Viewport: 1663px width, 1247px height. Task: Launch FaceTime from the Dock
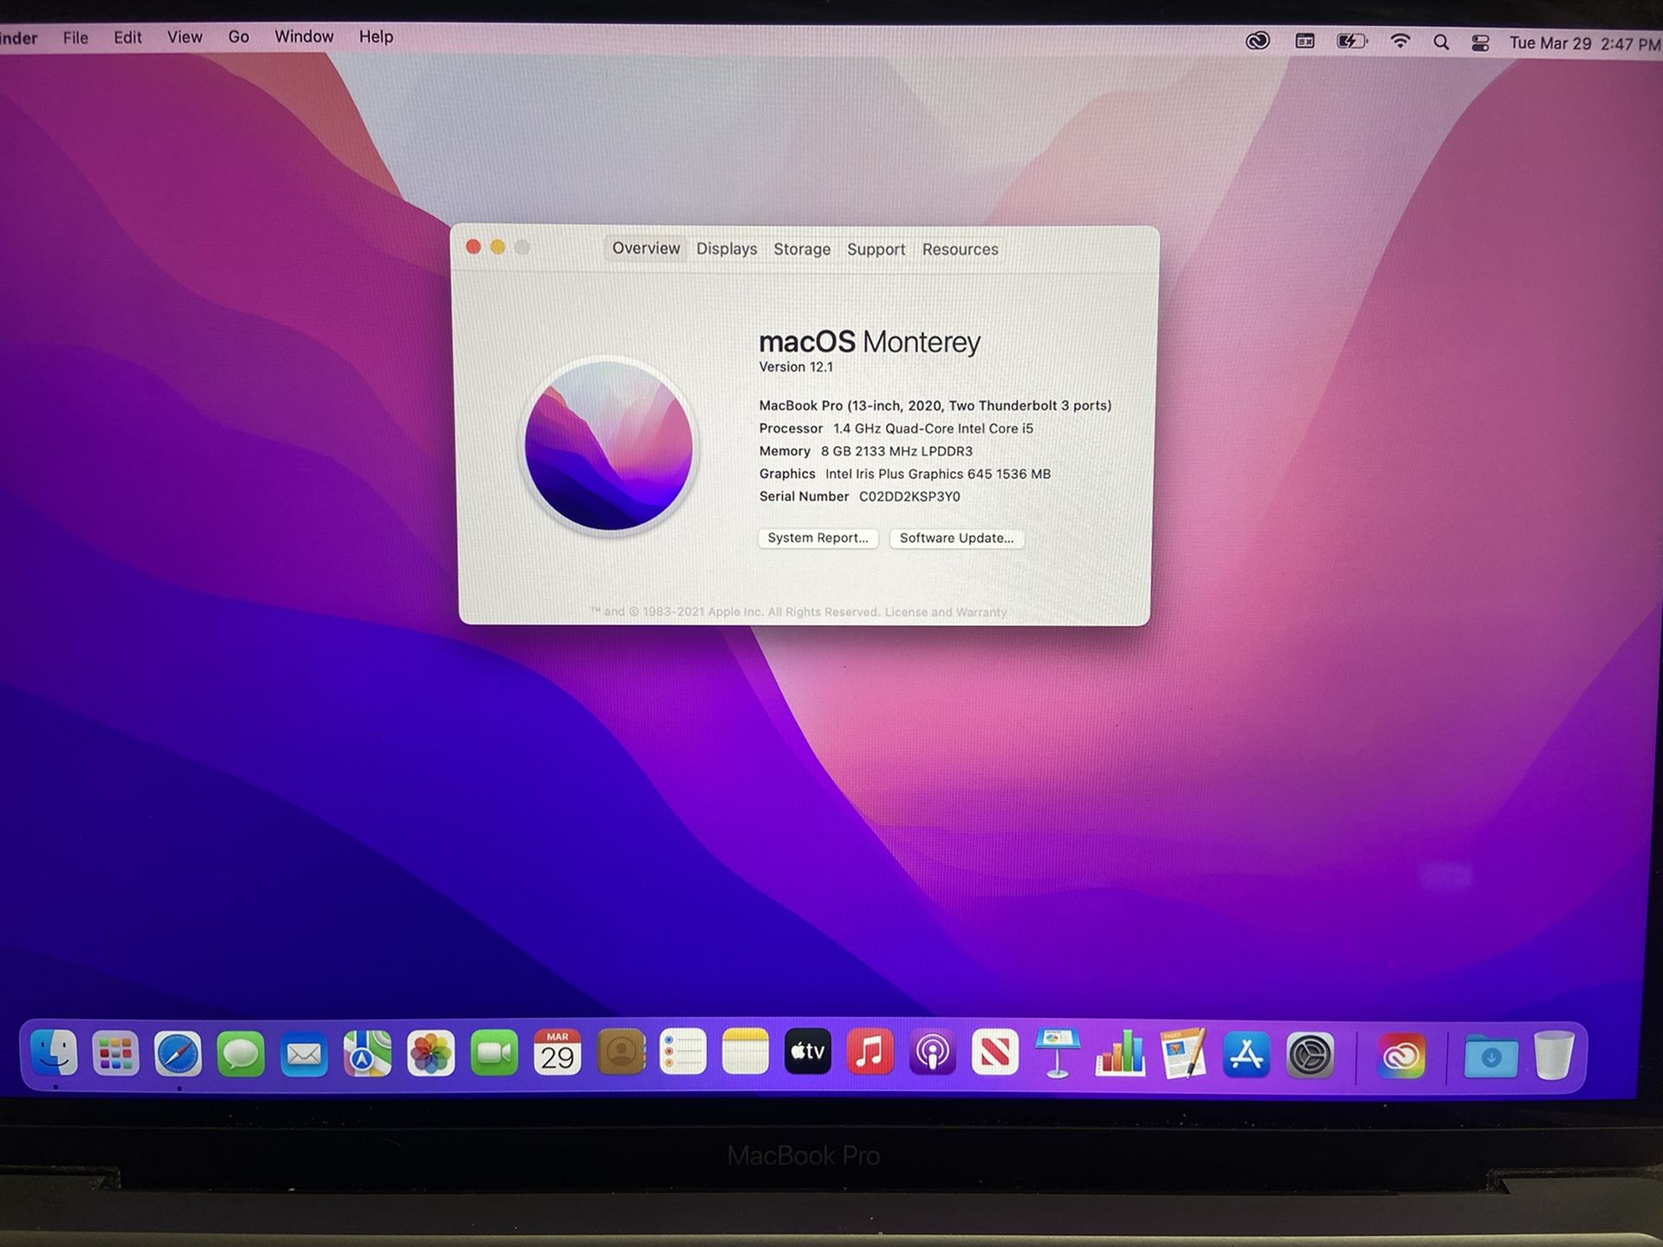click(x=494, y=1054)
